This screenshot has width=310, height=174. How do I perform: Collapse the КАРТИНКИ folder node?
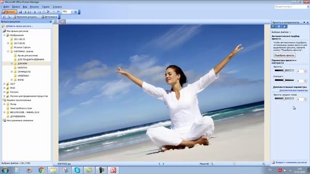click(x=8, y=51)
